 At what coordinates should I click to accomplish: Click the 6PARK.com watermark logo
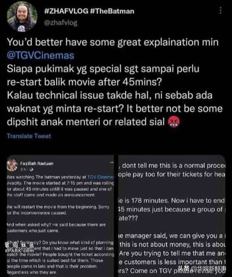coord(19,247)
